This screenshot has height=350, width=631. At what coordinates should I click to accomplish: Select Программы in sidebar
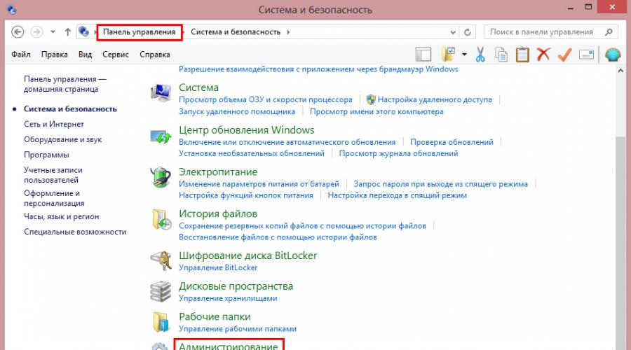(x=46, y=155)
